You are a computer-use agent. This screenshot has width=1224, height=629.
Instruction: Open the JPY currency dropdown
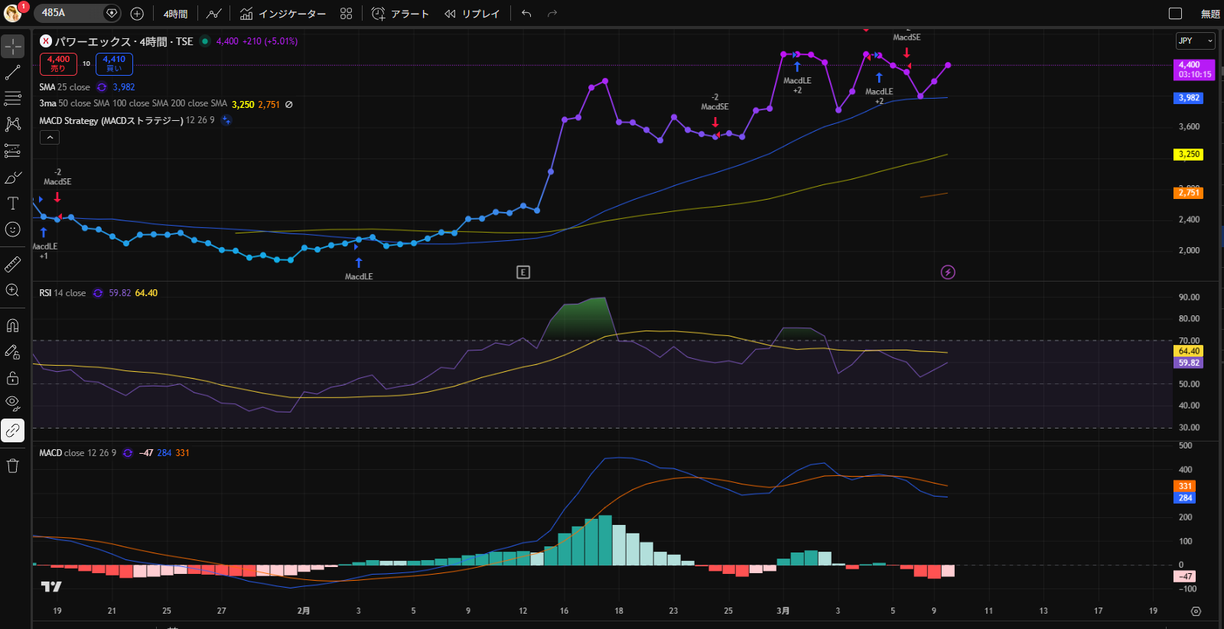(1195, 41)
